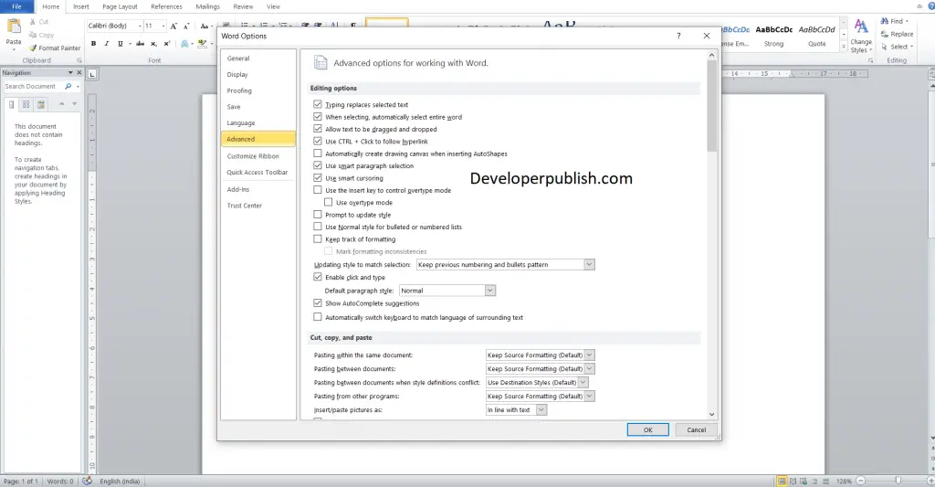Viewport: 935px width, 487px height.
Task: Open Pasting from other programs dropdown
Action: click(541, 397)
